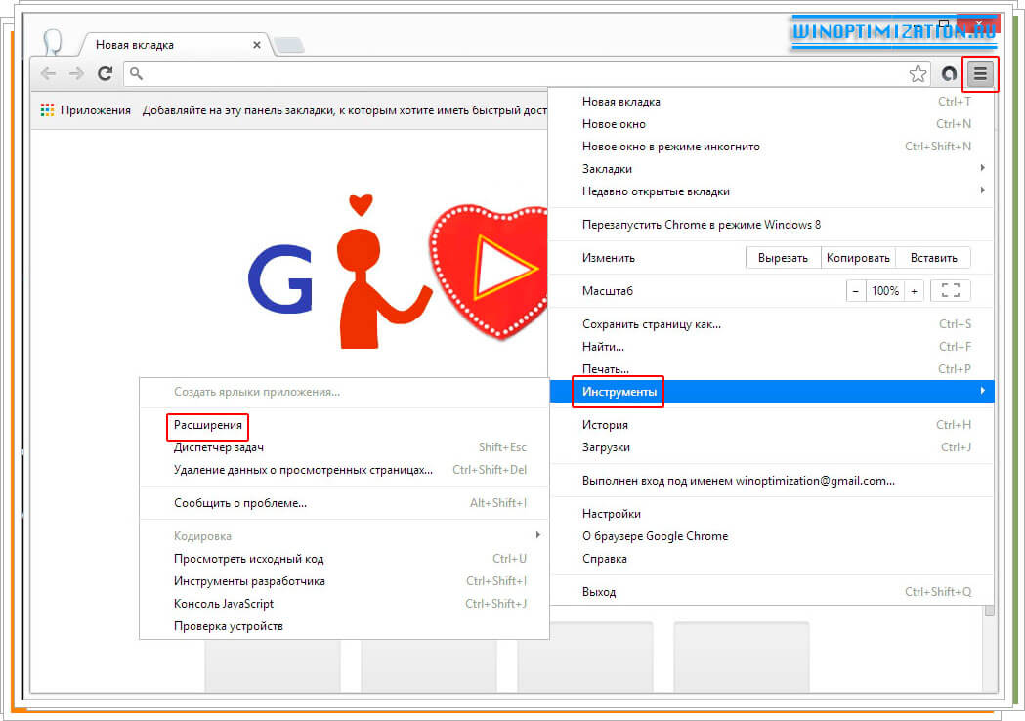Open the Приложения apps grid icon
1025x721 pixels.
(x=46, y=109)
